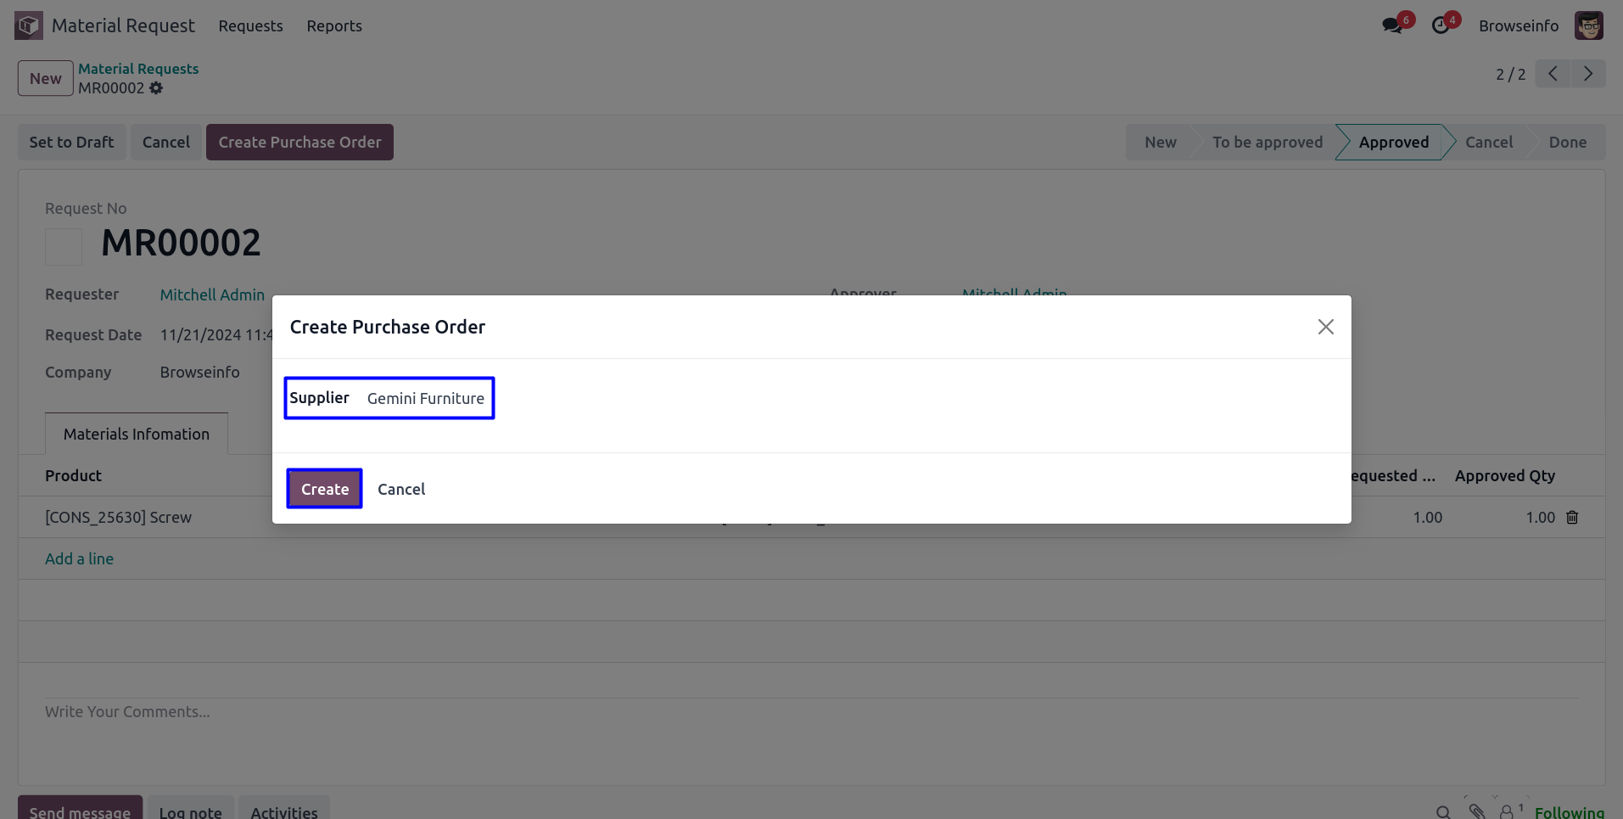Click Cancel in the dialog footer
This screenshot has width=1623, height=819.
[x=401, y=490]
